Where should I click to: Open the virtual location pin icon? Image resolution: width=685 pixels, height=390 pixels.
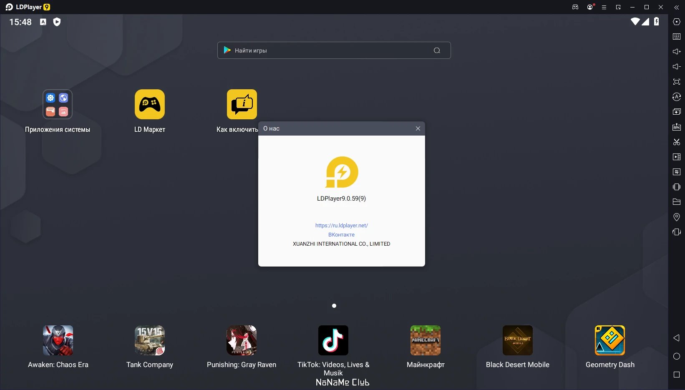click(x=677, y=217)
